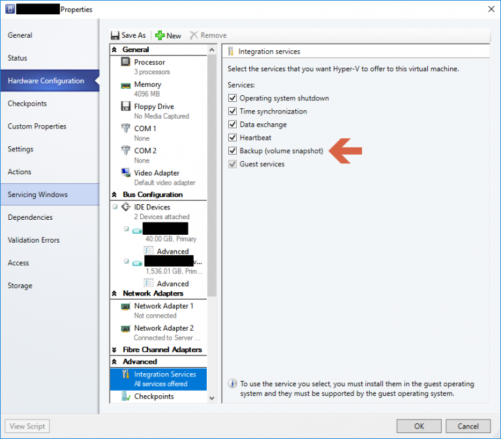The width and height of the screenshot is (501, 439).
Task: Click the info icon near guest OS note
Action: click(x=232, y=383)
